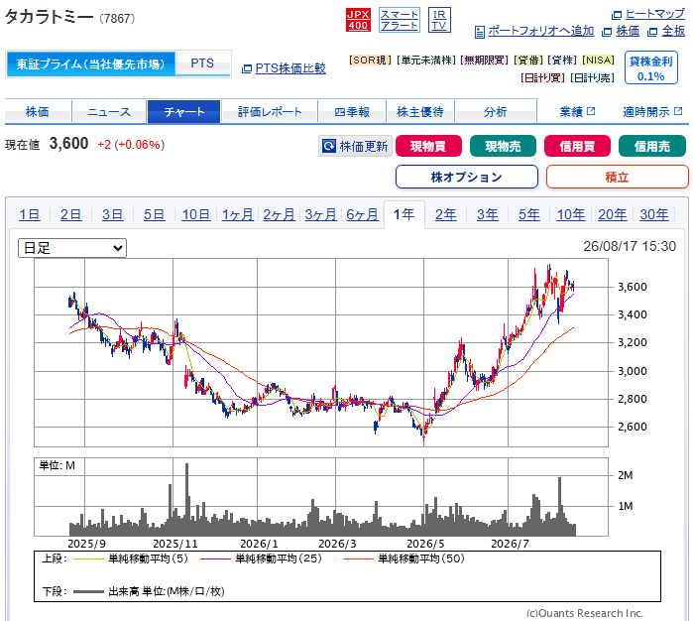Open the スマートアラート icon
Viewport: 693px width, 621px height.
point(400,20)
